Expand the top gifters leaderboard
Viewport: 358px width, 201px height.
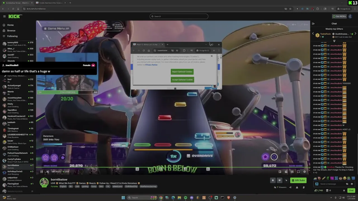[x=334, y=41]
